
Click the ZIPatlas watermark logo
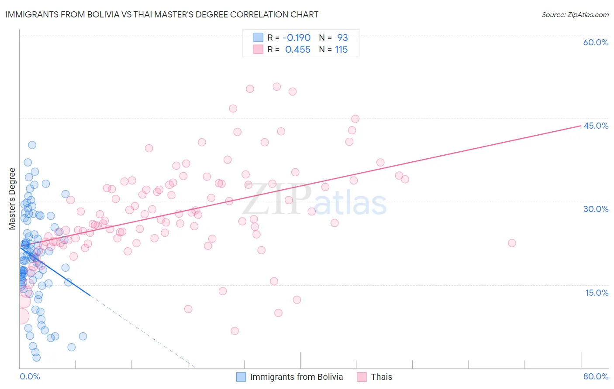[314, 199]
